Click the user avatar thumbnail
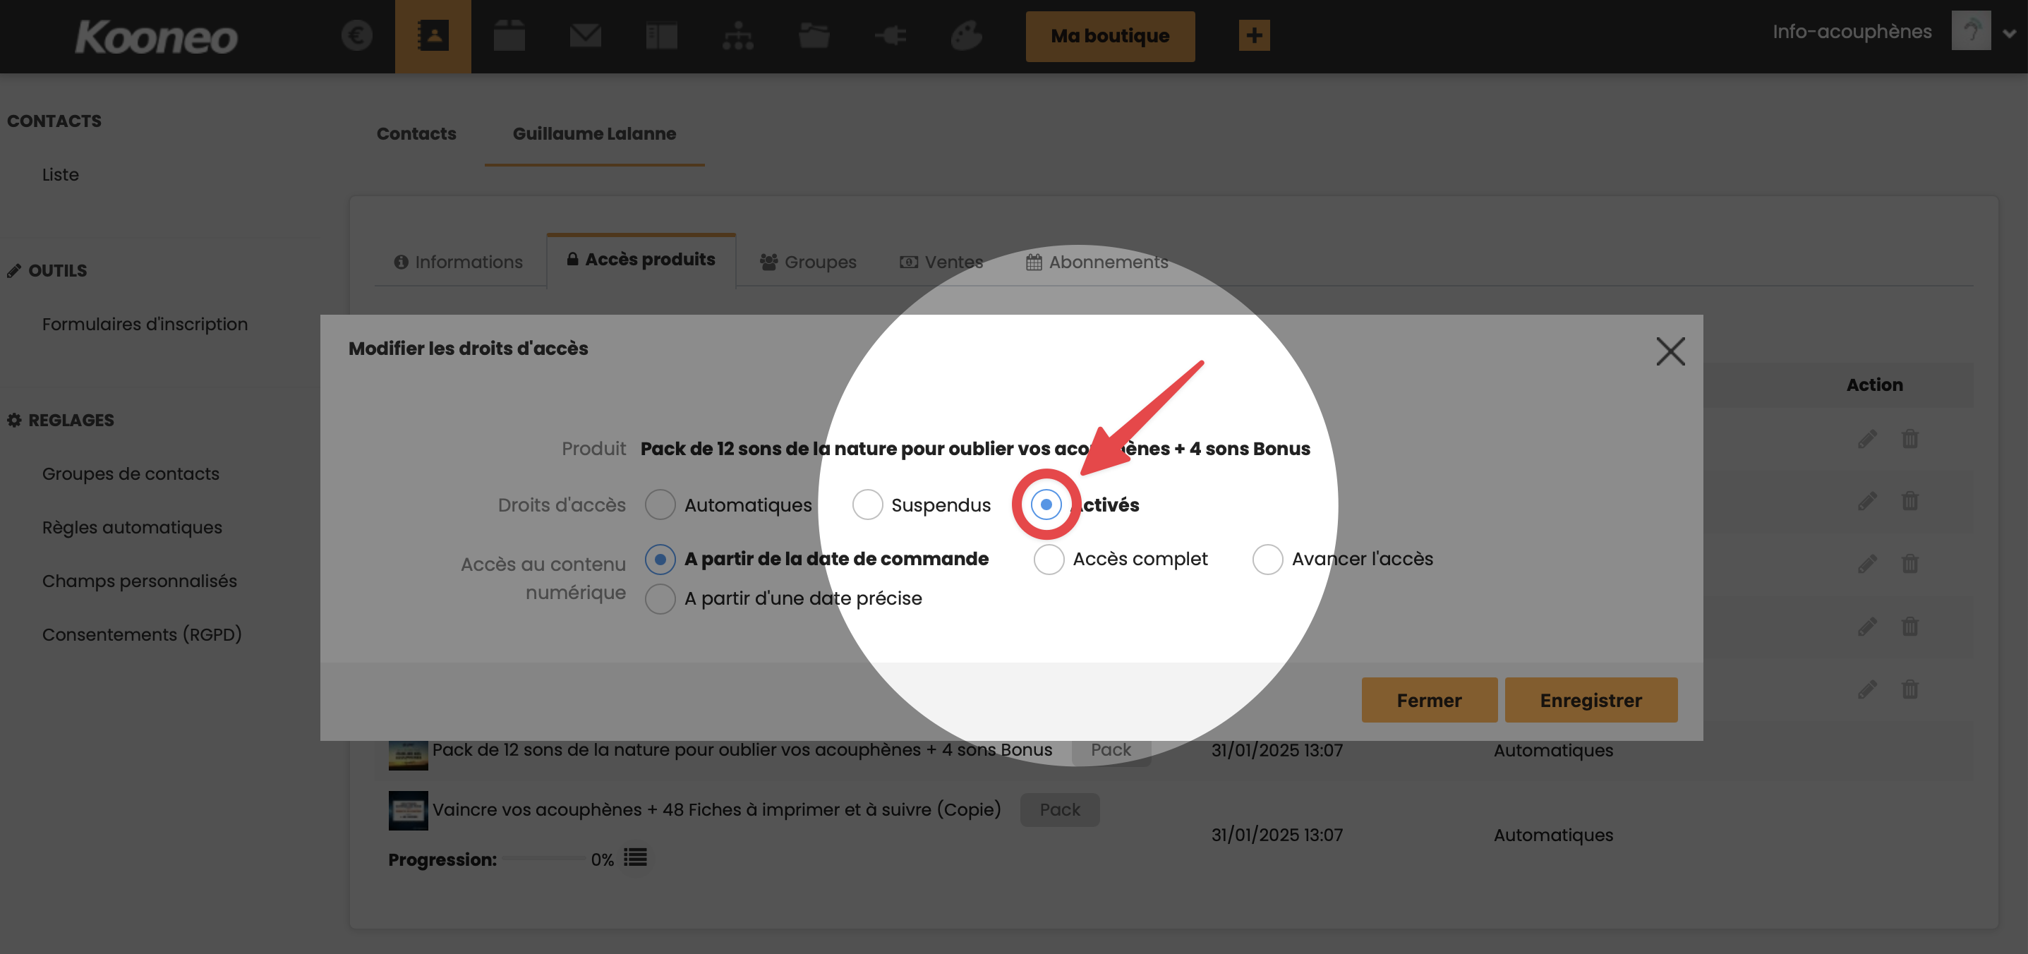 (x=1971, y=31)
